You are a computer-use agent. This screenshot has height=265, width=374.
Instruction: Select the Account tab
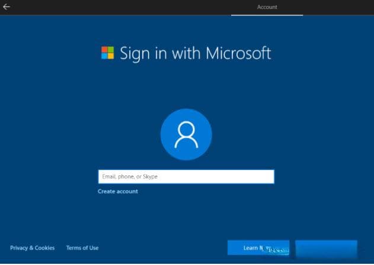pos(267,7)
